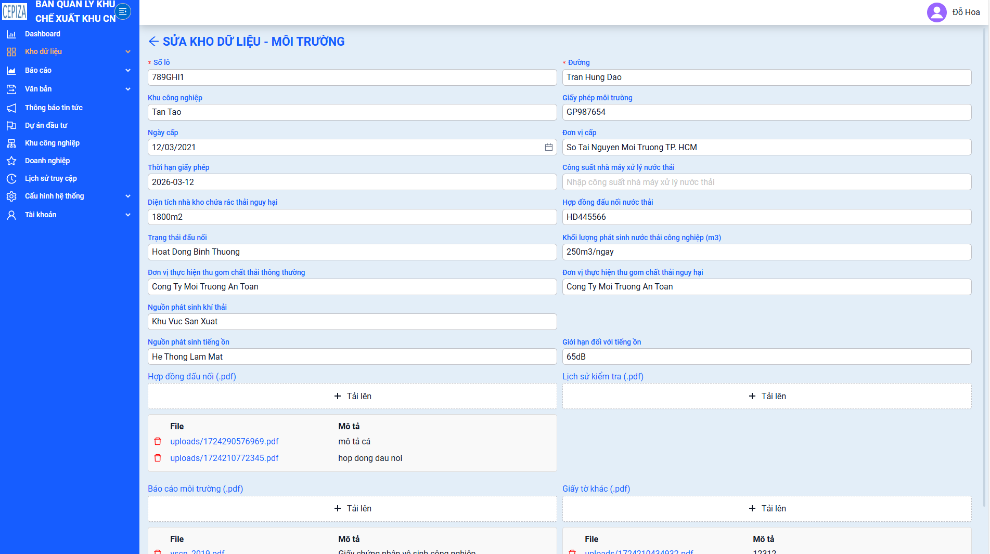This screenshot has width=990, height=554.
Task: Delete file uploads/1724290576969.pdf using the trash icon
Action: [158, 441]
